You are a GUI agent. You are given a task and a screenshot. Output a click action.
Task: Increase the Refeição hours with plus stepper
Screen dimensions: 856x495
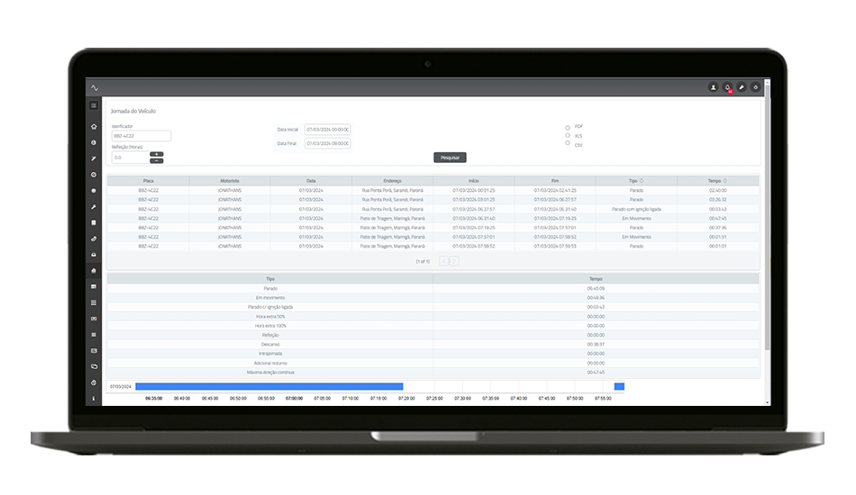157,154
